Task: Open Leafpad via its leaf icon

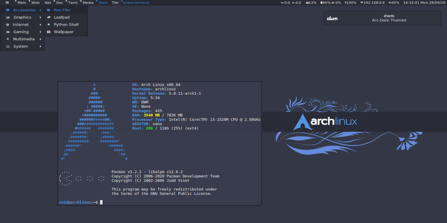Action: point(49,17)
